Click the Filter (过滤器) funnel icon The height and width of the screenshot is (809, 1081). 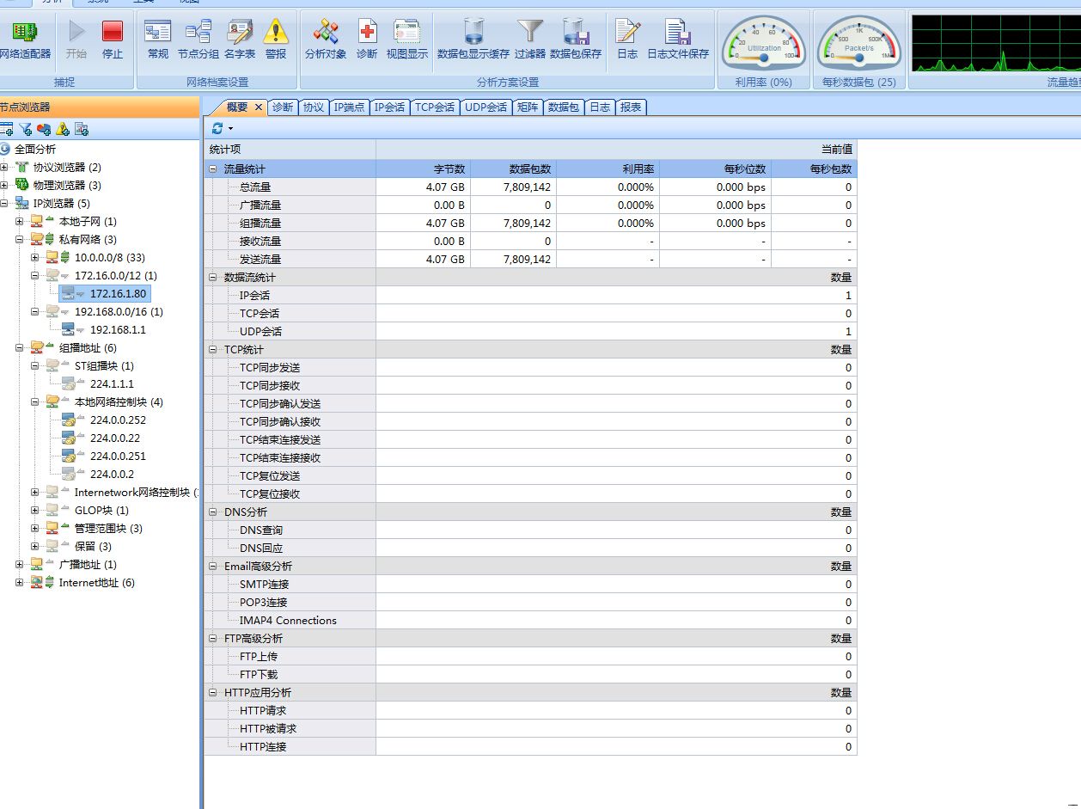tap(530, 40)
